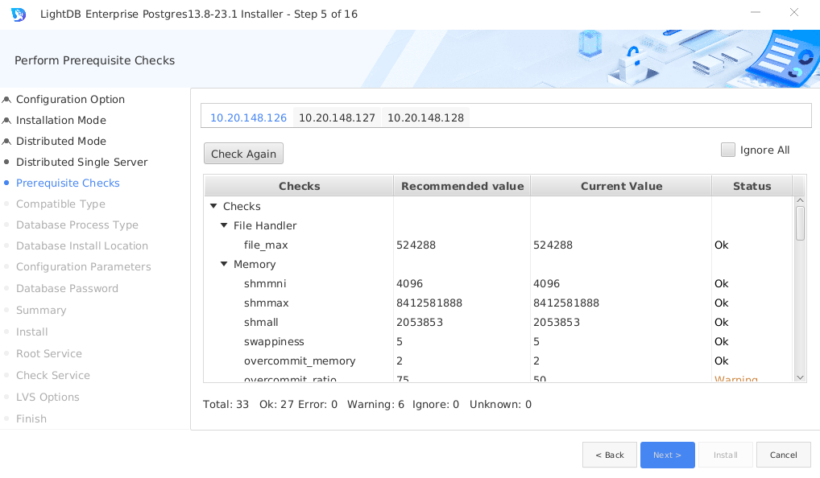The width and height of the screenshot is (820, 478).
Task: Select the swappiness row
Action: click(499, 341)
